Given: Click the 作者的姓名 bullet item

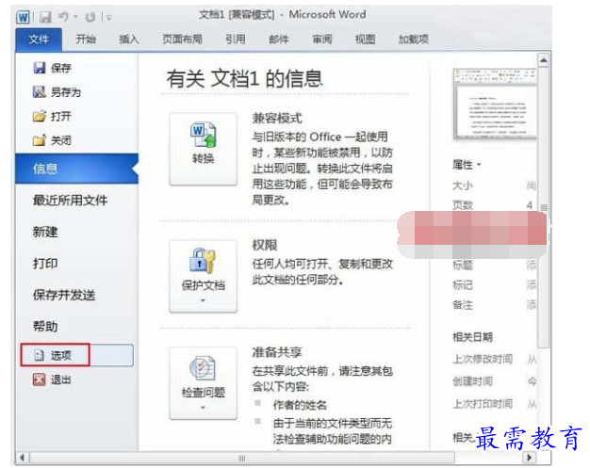Looking at the screenshot, I should coord(300,405).
